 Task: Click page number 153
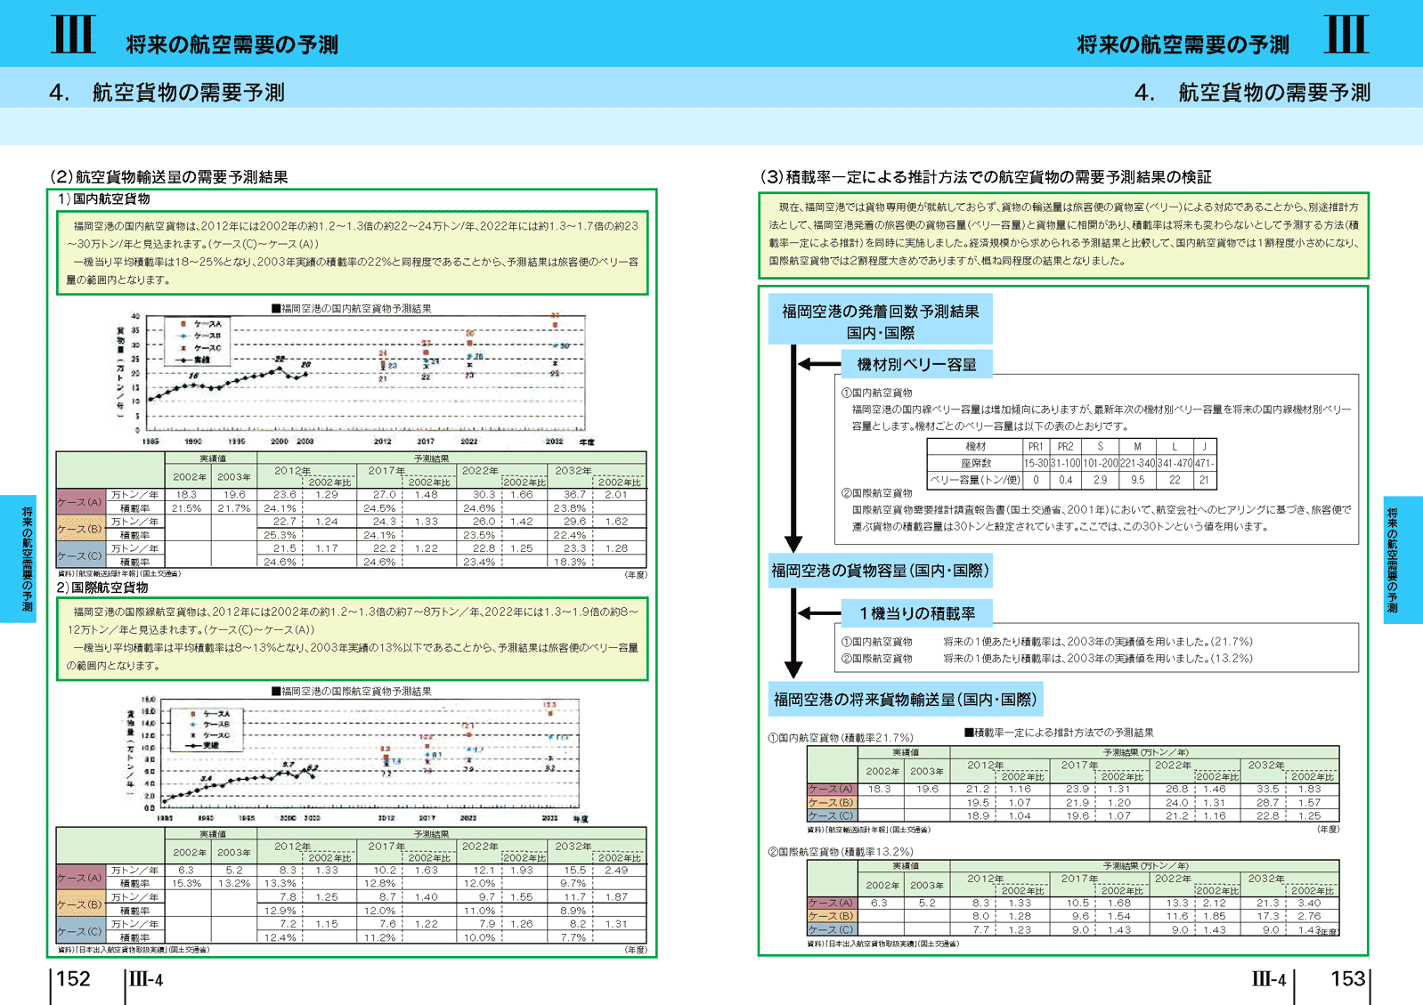1347,979
